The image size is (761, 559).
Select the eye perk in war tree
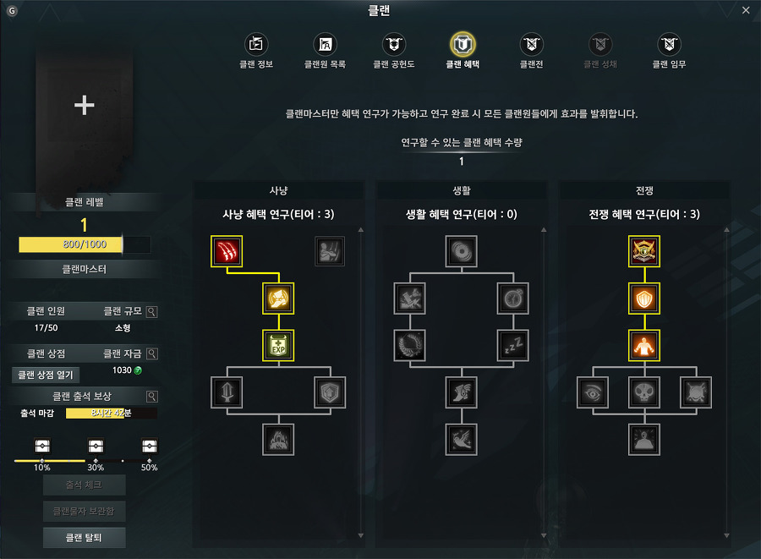pyautogui.click(x=593, y=392)
